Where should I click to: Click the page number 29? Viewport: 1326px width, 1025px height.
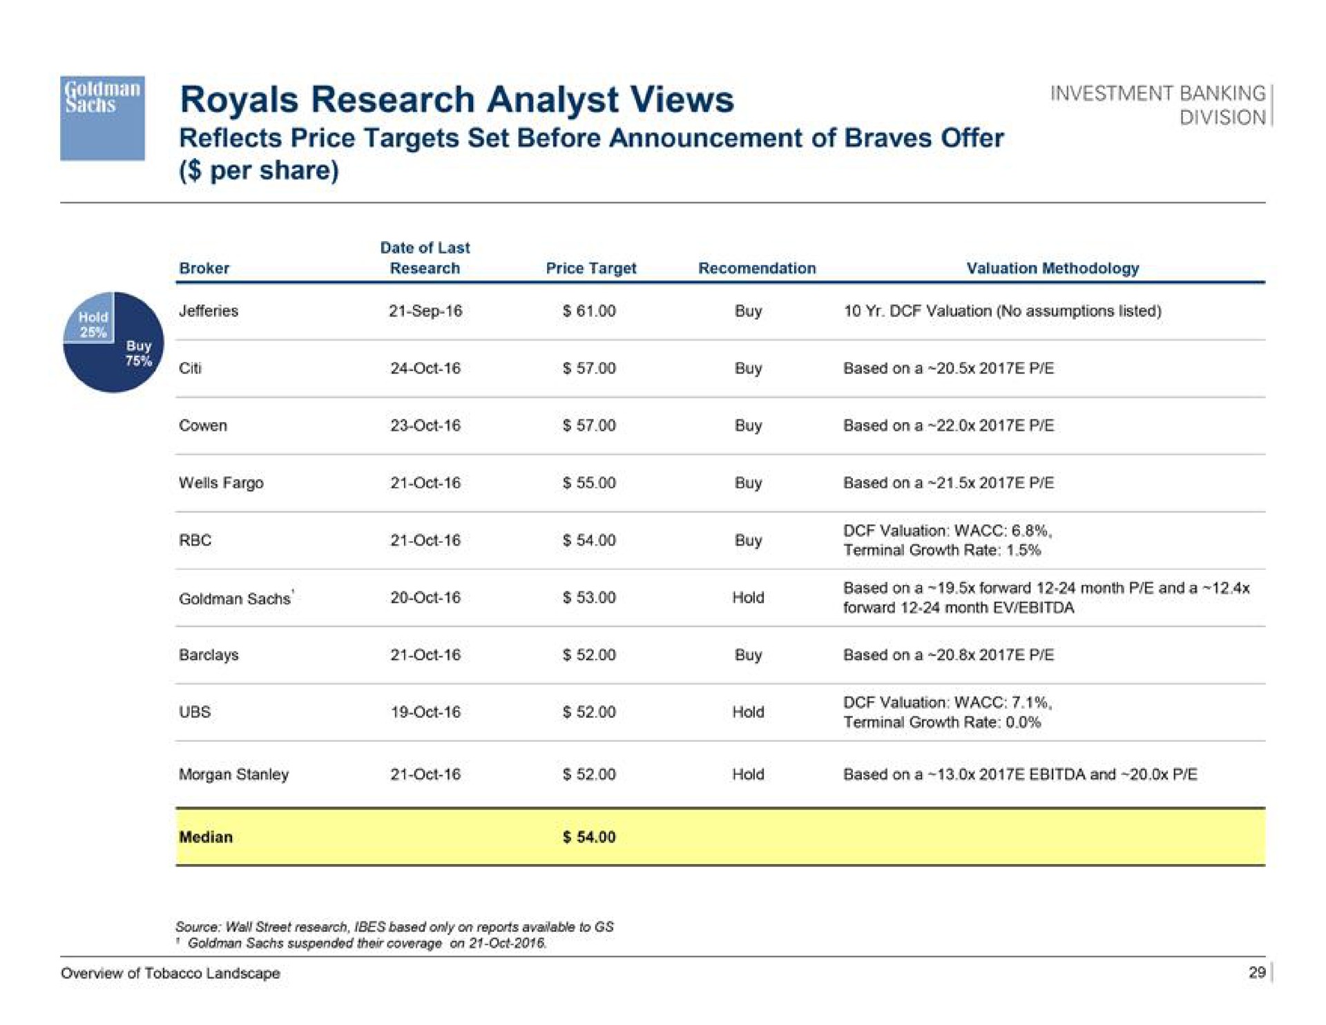1257,973
